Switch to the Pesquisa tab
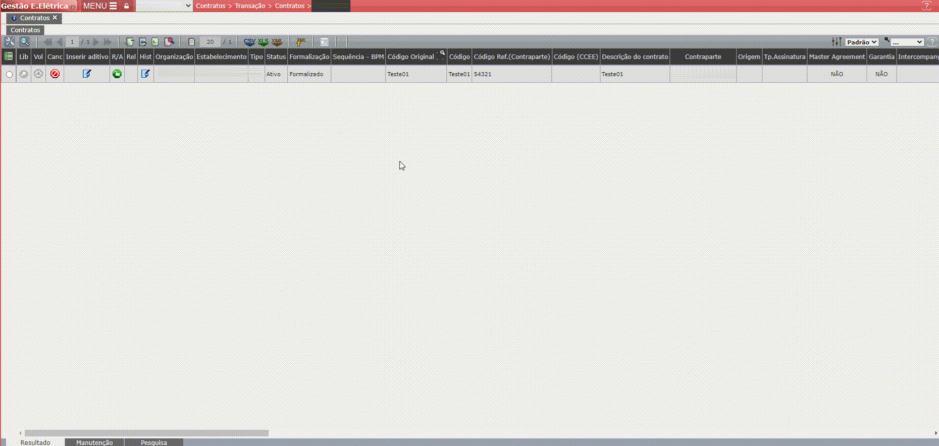 point(154,442)
